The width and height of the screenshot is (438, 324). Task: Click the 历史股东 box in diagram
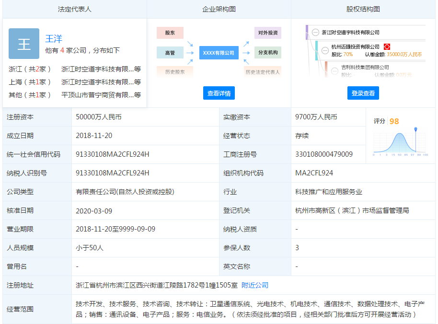(175, 72)
